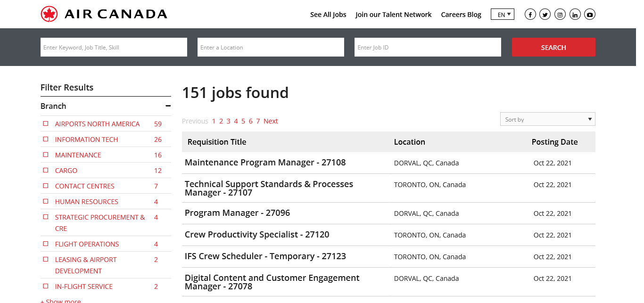The height and width of the screenshot is (303, 644).
Task: Select the Human Resources filter checkbox
Action: tap(46, 201)
